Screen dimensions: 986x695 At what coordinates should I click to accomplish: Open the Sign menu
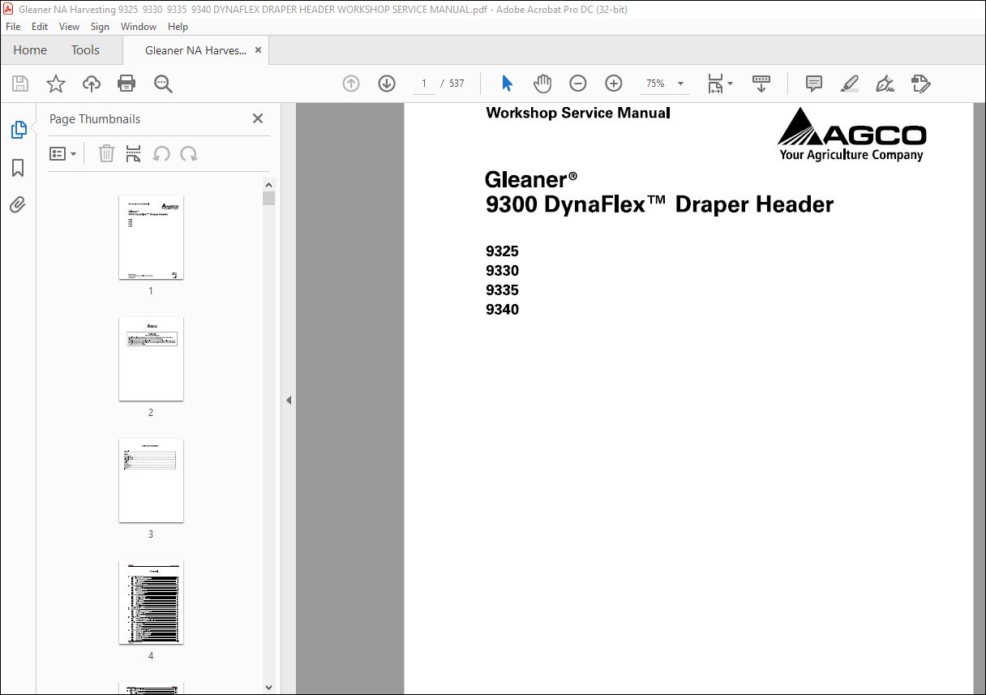(100, 27)
